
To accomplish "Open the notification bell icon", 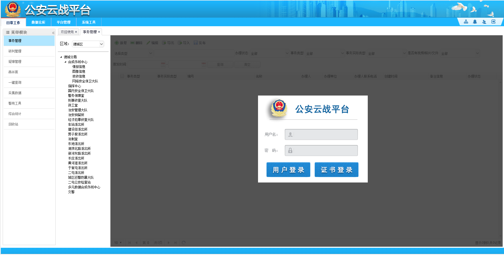I will click(475, 22).
